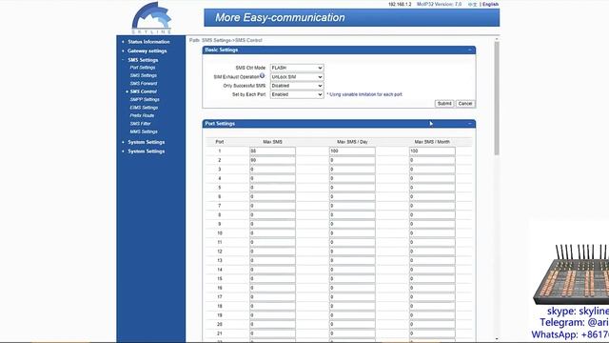This screenshot has width=609, height=343.
Task: Collapse SMS Settings section in sidebar
Action: 143,60
